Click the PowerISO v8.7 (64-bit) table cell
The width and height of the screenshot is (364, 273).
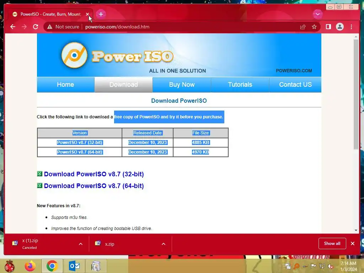[80, 152]
